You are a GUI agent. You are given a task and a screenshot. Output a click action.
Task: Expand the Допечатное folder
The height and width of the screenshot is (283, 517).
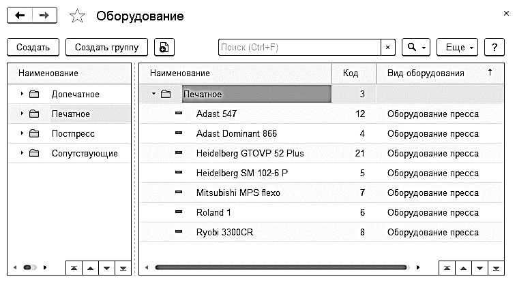22,94
